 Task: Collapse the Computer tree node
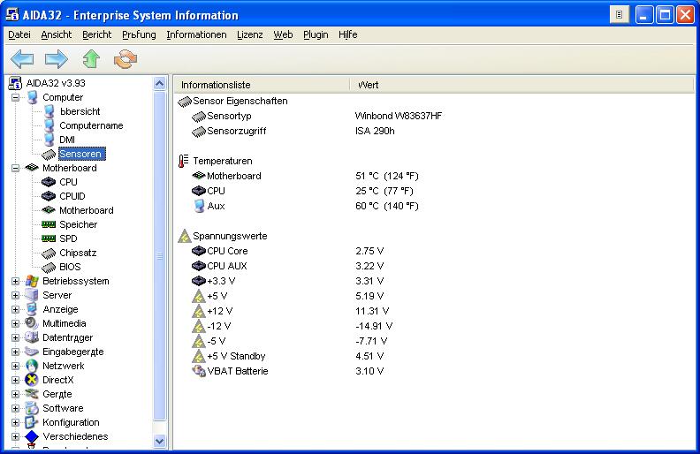pos(16,97)
